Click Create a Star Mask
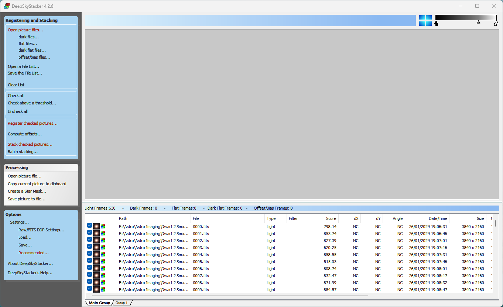 coord(27,191)
